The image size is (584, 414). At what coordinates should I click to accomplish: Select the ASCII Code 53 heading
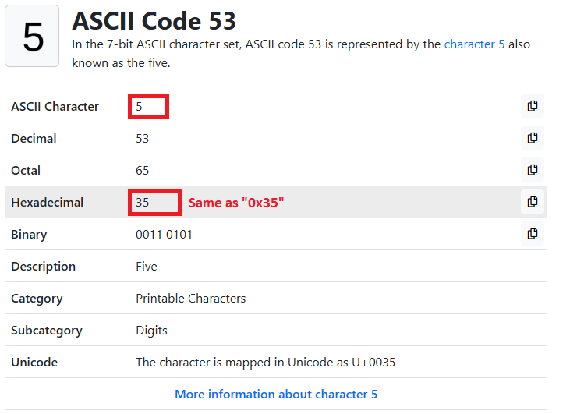tap(154, 21)
